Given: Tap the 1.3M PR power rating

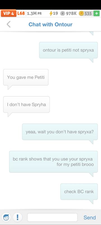Looking at the screenshot, I should pos(34,13).
